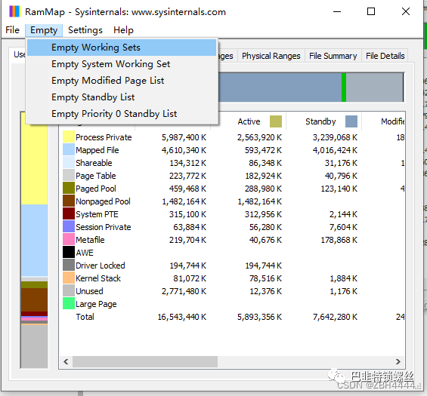Click the Standby column color swatch

point(351,121)
